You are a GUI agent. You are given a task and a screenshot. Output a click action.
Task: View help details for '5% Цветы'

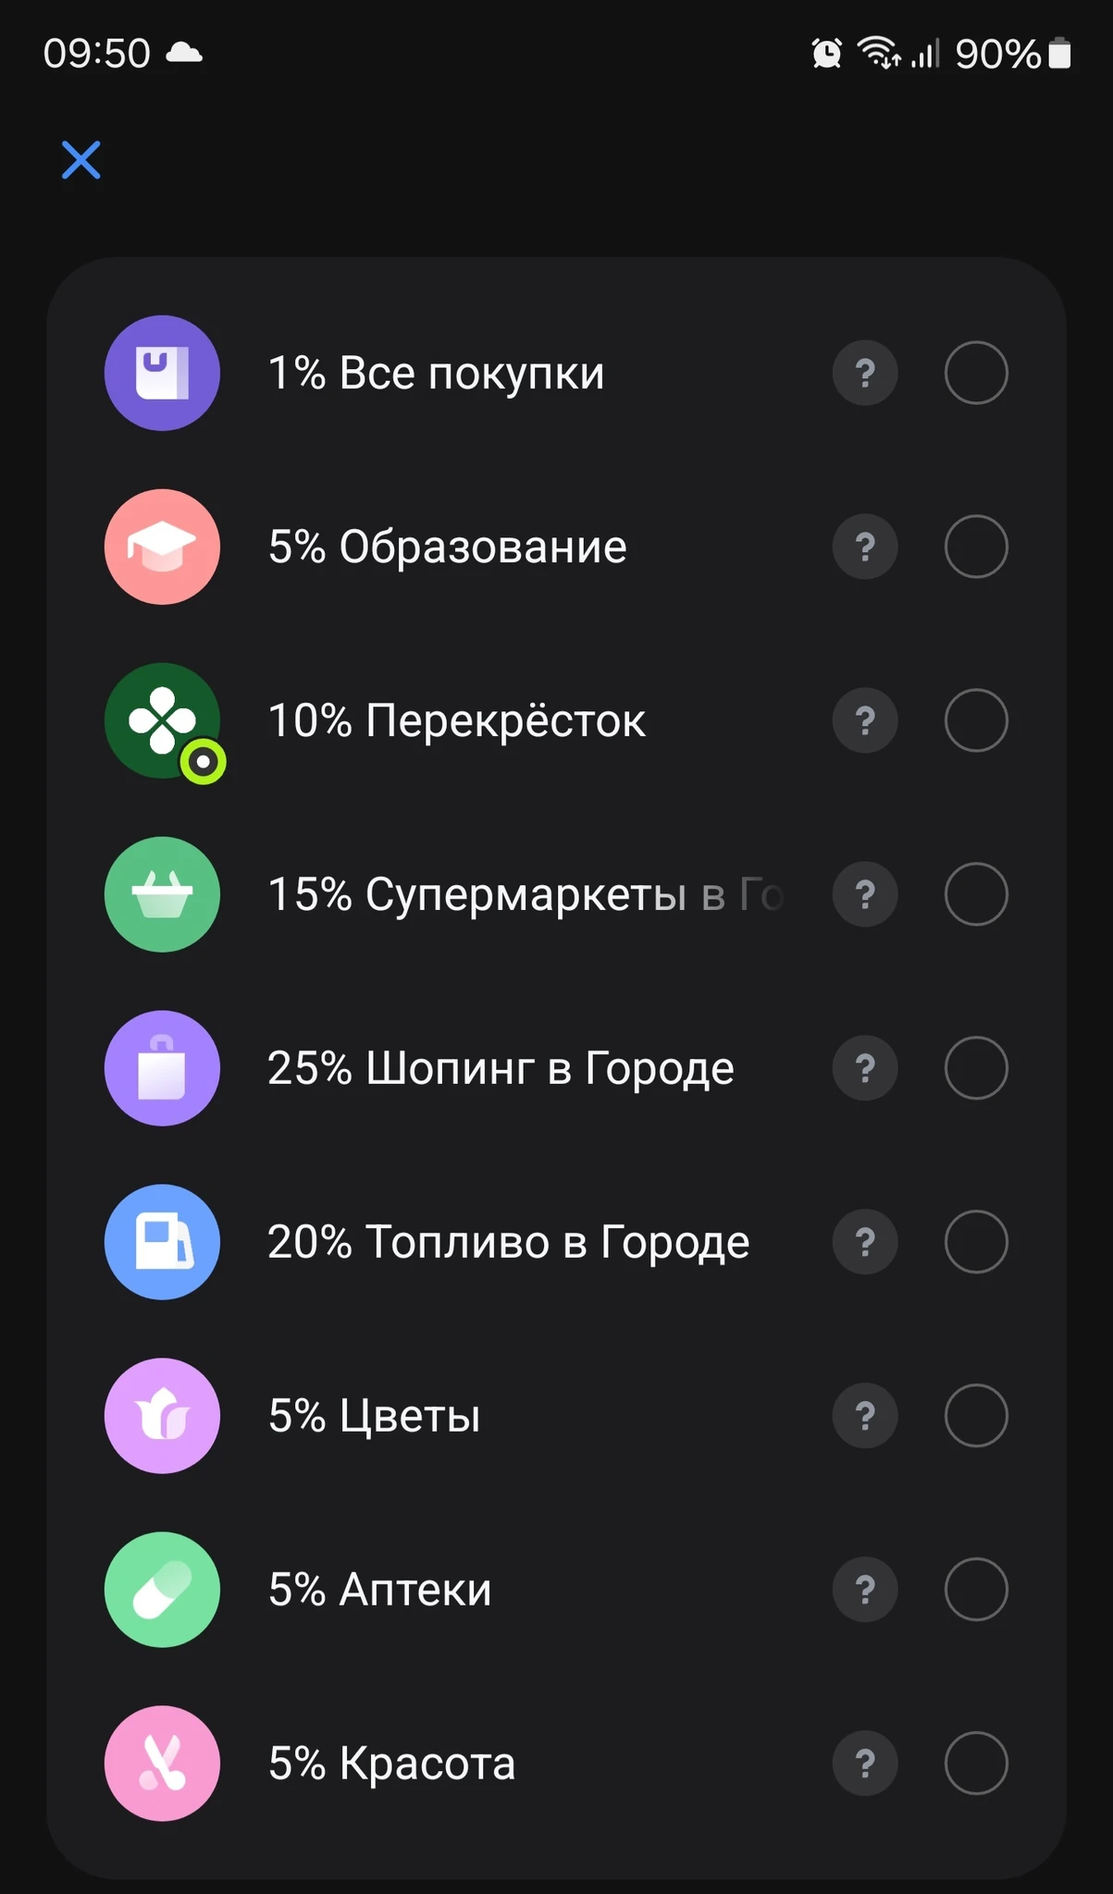tap(865, 1416)
